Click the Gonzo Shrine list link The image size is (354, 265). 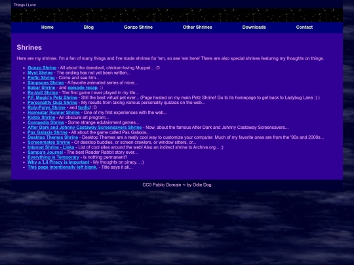[42, 68]
